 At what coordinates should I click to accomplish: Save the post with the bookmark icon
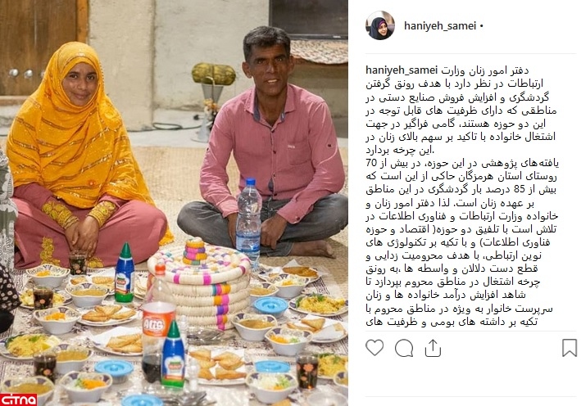(570, 348)
